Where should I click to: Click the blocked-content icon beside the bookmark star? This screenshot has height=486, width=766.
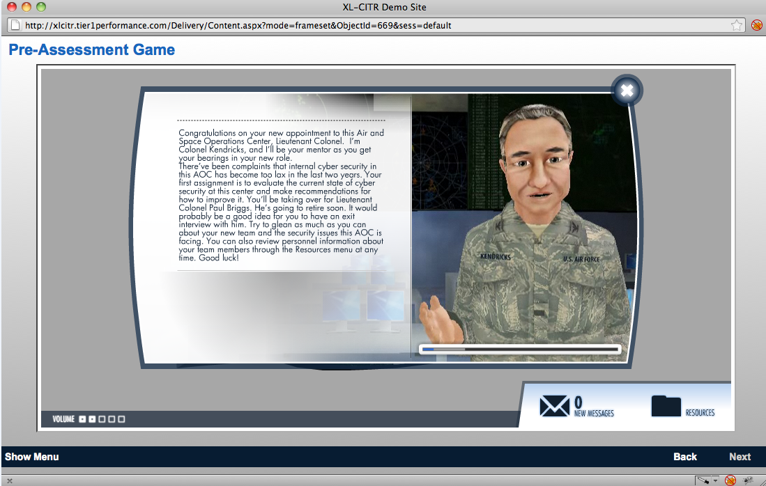756,25
